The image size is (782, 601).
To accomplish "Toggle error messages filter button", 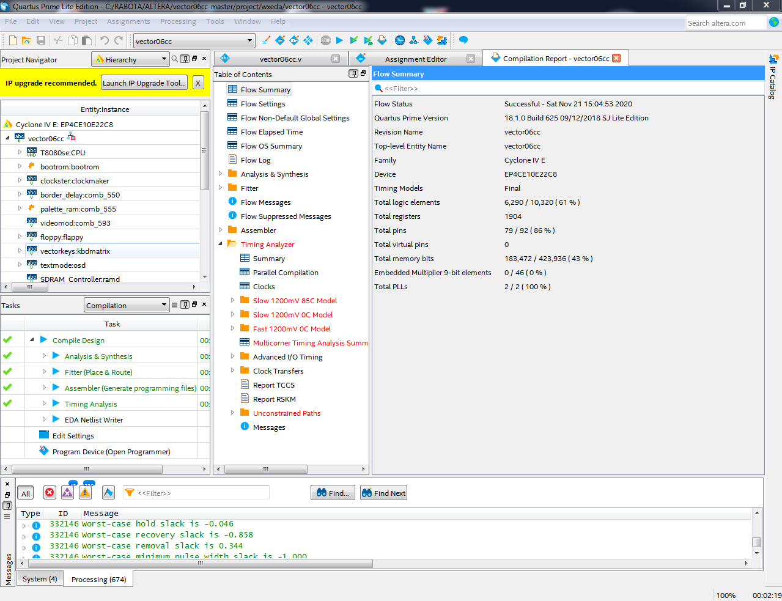I will pyautogui.click(x=50, y=493).
